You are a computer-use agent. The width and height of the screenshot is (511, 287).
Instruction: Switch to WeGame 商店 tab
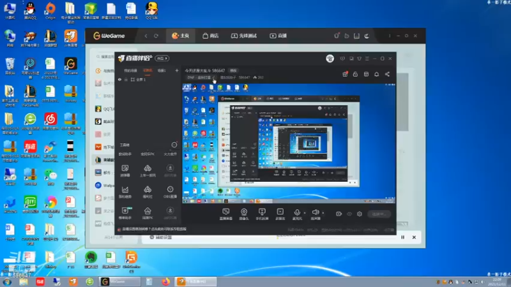click(x=211, y=36)
